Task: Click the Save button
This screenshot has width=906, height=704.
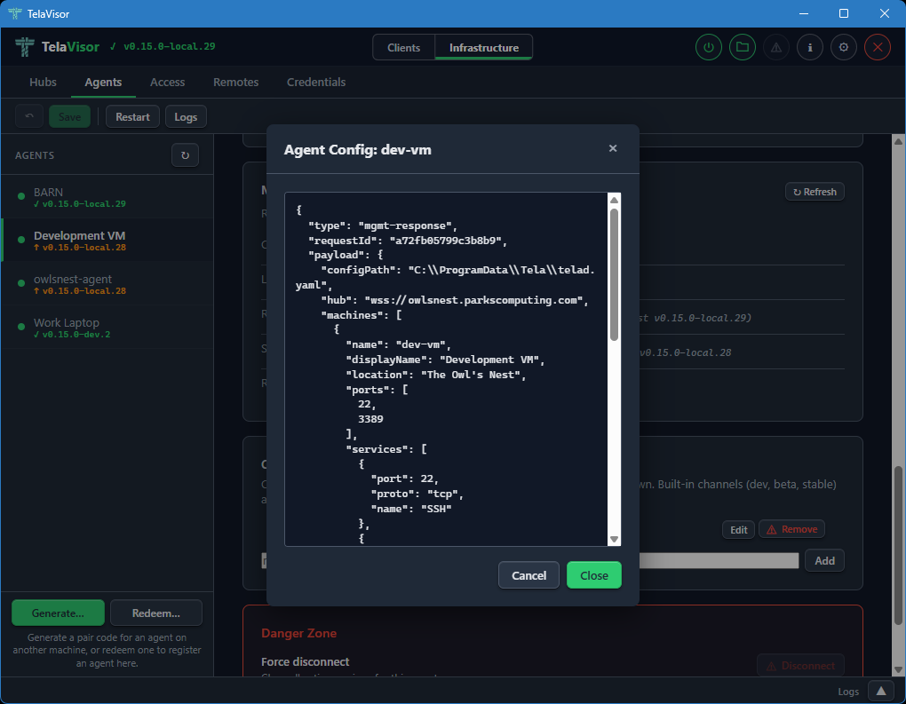Action: click(x=69, y=116)
